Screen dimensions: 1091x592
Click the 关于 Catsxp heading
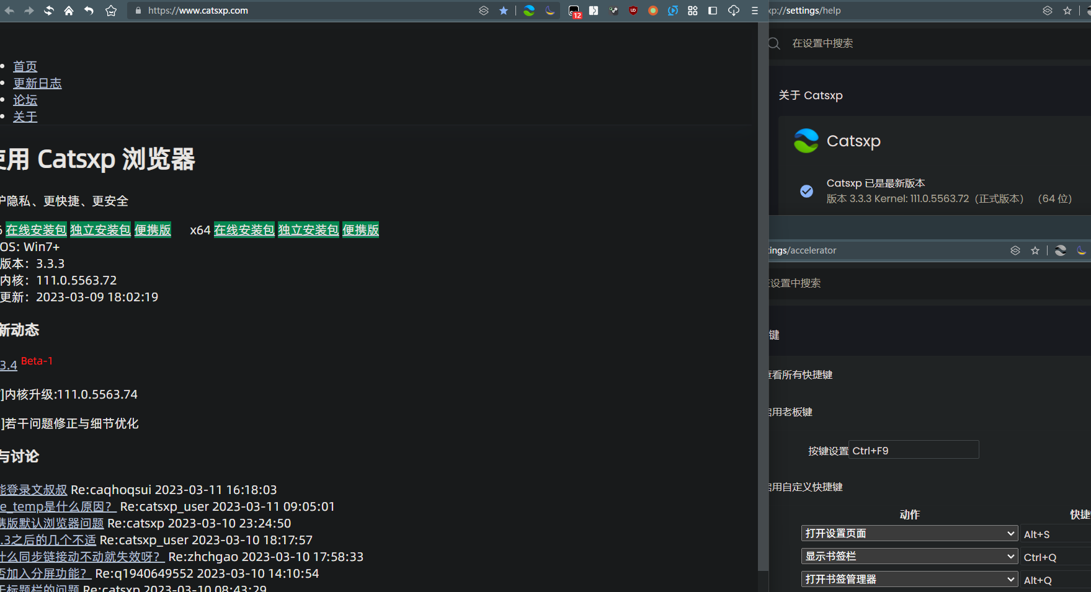[x=811, y=95]
